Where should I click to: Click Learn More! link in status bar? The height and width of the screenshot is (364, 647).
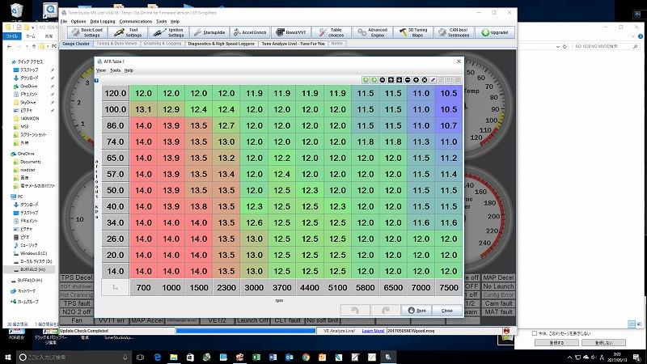click(x=373, y=331)
